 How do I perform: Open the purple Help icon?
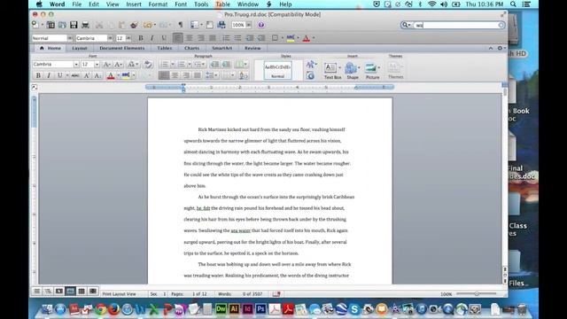coord(261,25)
